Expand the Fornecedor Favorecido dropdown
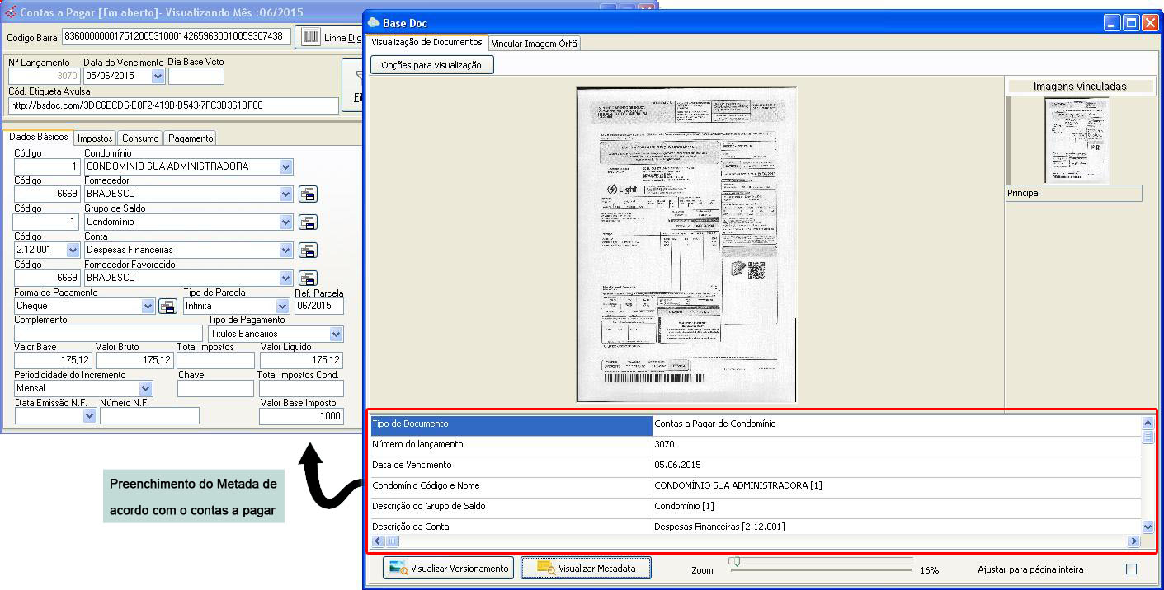1164x590 pixels. (285, 279)
